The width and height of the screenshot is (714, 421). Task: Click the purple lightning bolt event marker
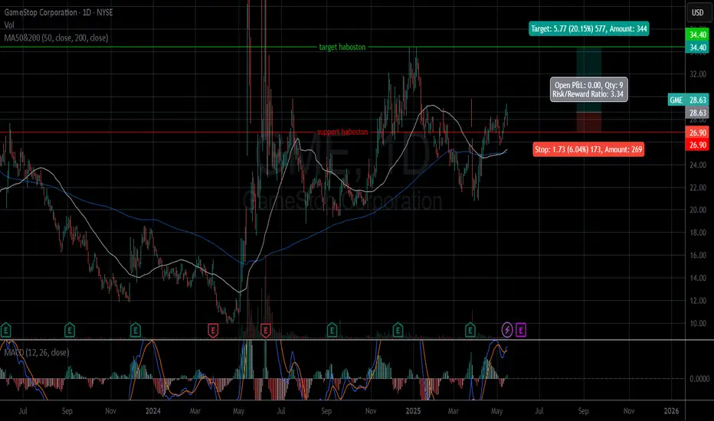point(507,330)
